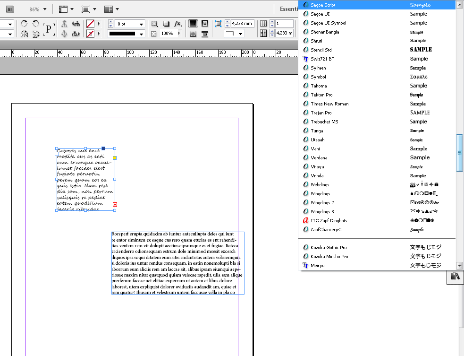Viewport: 464px width, 356px height.
Task: Click Select Next Object icon
Action: 76,34
